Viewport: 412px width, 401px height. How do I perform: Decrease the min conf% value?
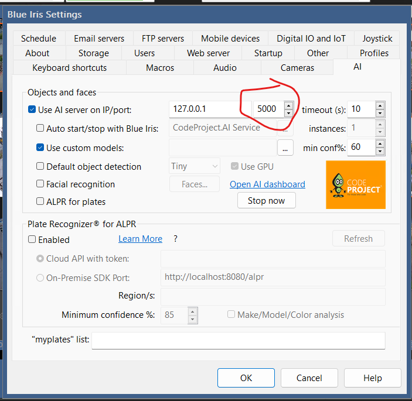(x=380, y=152)
